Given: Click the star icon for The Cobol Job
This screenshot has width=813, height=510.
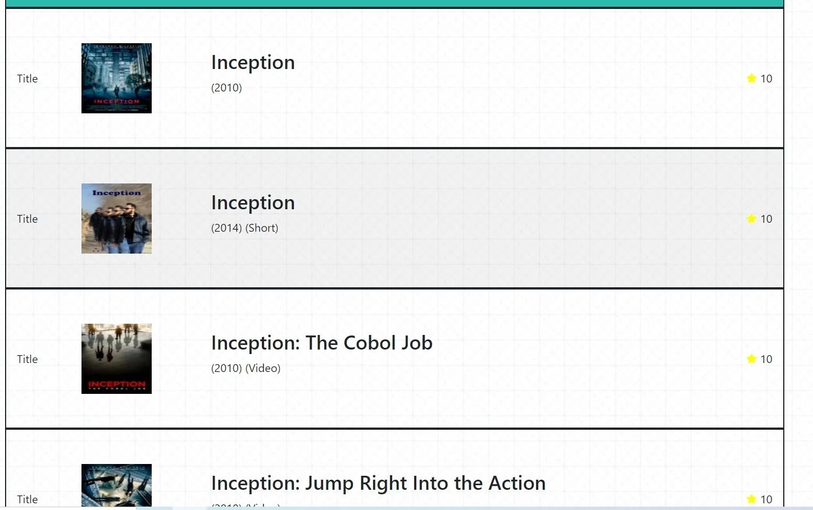Looking at the screenshot, I should [751, 359].
